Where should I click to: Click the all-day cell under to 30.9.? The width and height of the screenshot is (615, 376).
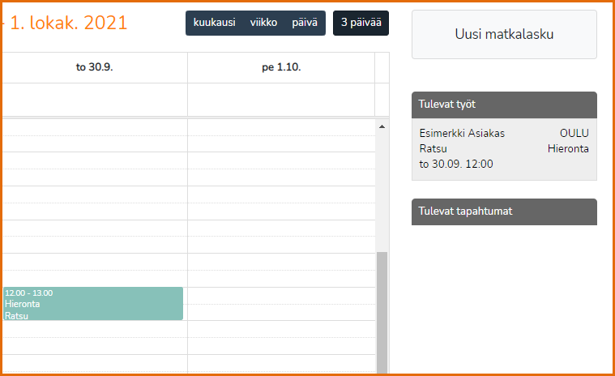tap(95, 100)
